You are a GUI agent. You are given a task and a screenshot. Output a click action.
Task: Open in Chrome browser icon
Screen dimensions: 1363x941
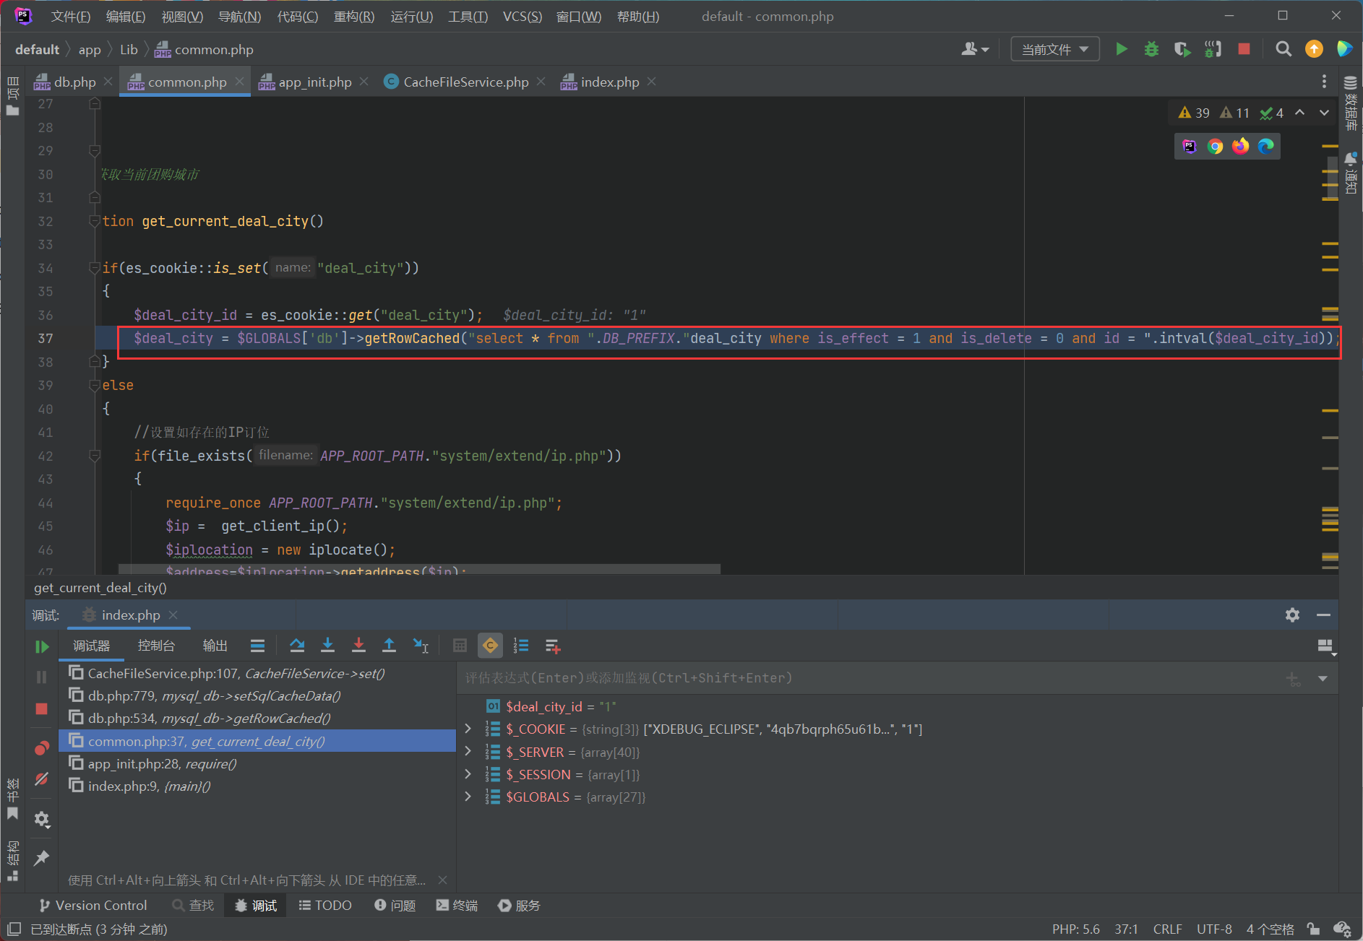click(1215, 147)
